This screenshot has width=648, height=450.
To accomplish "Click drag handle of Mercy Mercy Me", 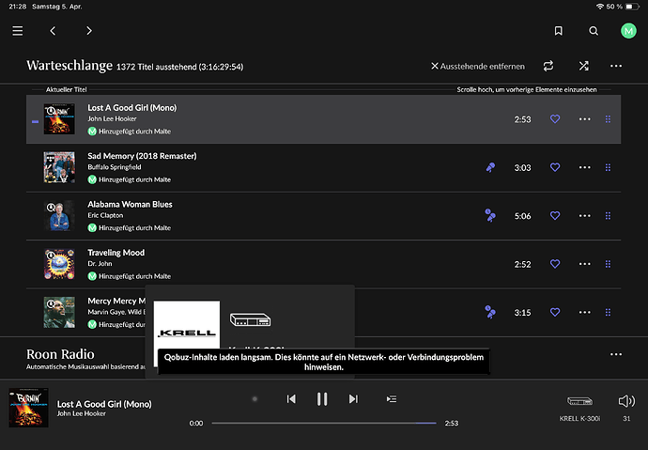I will (x=608, y=312).
